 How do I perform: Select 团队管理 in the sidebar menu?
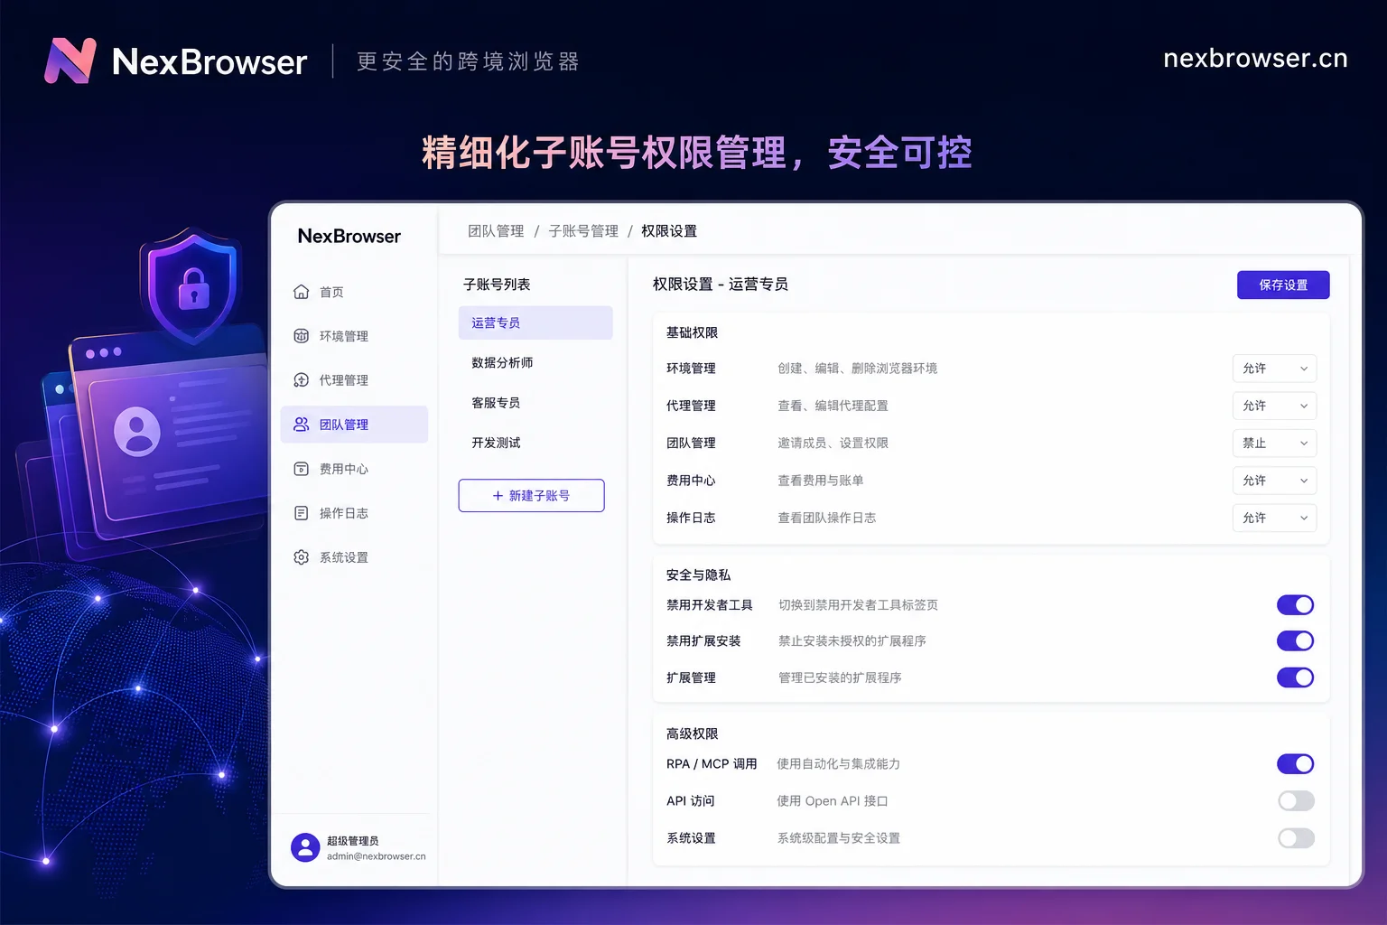coord(354,425)
